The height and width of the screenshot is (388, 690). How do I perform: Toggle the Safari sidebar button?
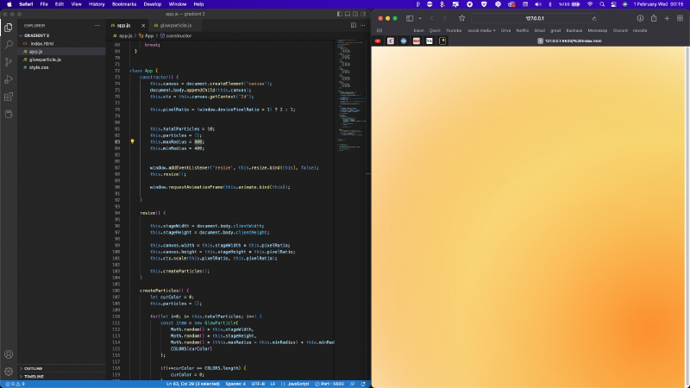click(410, 18)
